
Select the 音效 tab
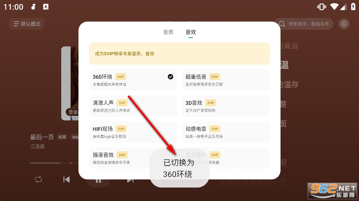191,32
